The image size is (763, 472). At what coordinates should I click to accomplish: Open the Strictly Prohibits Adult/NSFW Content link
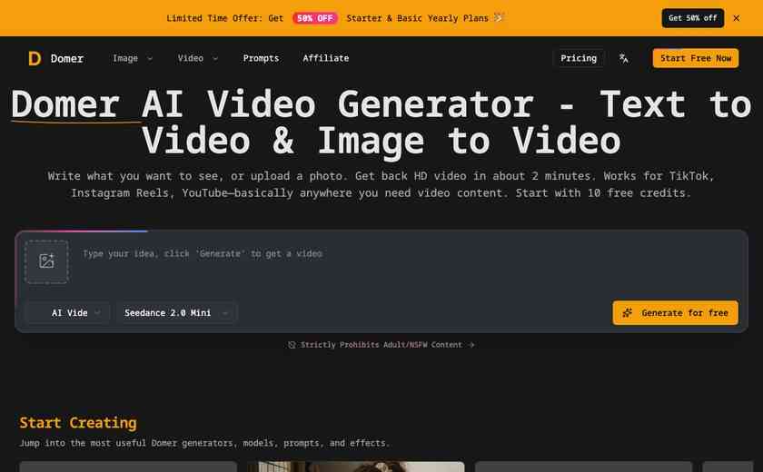coord(381,345)
